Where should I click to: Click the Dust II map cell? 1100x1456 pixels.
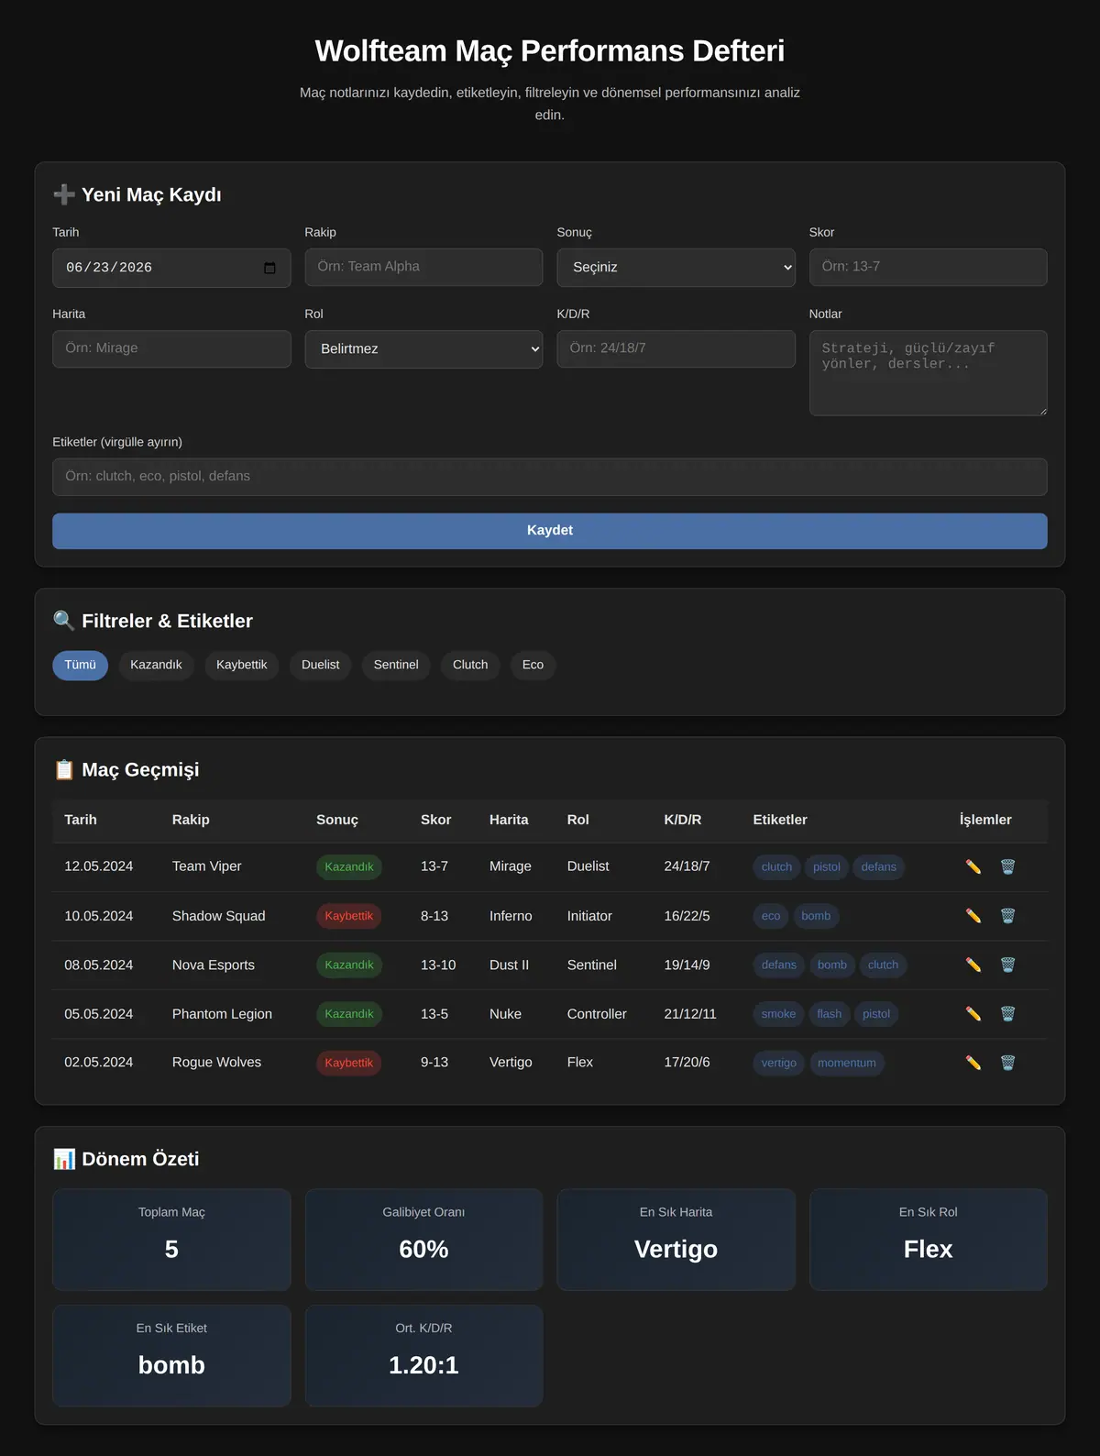pyautogui.click(x=509, y=965)
